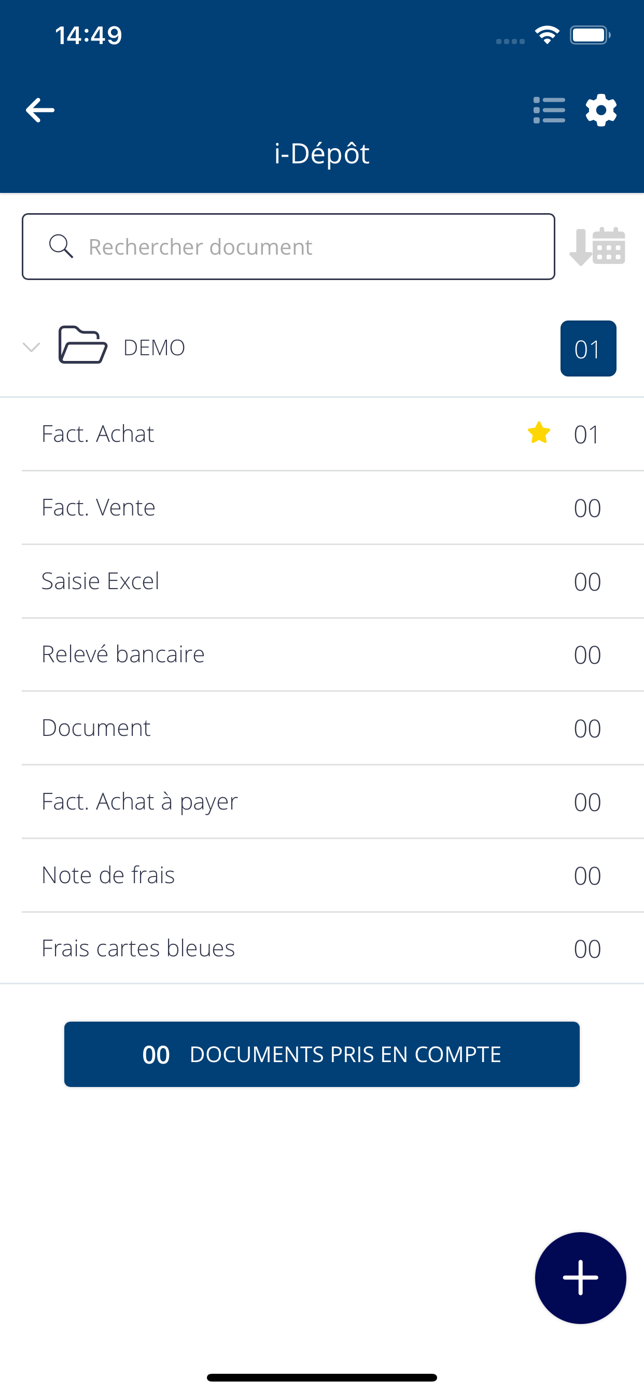
Task: Focus the Rechercher document search field
Action: [288, 247]
